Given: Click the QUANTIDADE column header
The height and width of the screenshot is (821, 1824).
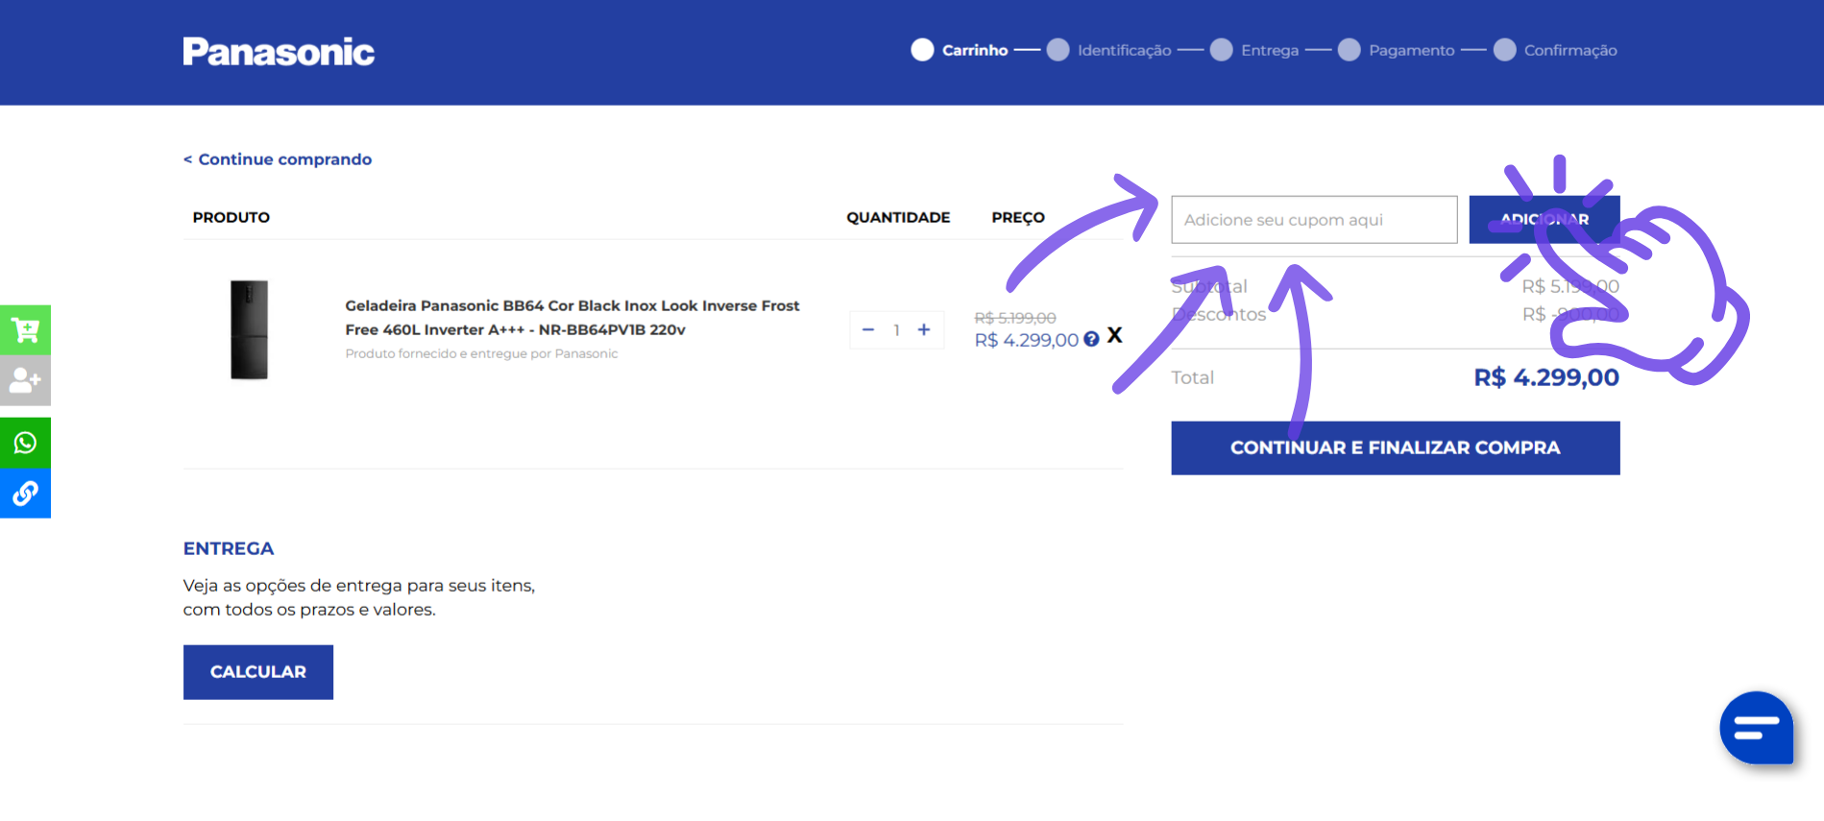Looking at the screenshot, I should [x=898, y=218].
